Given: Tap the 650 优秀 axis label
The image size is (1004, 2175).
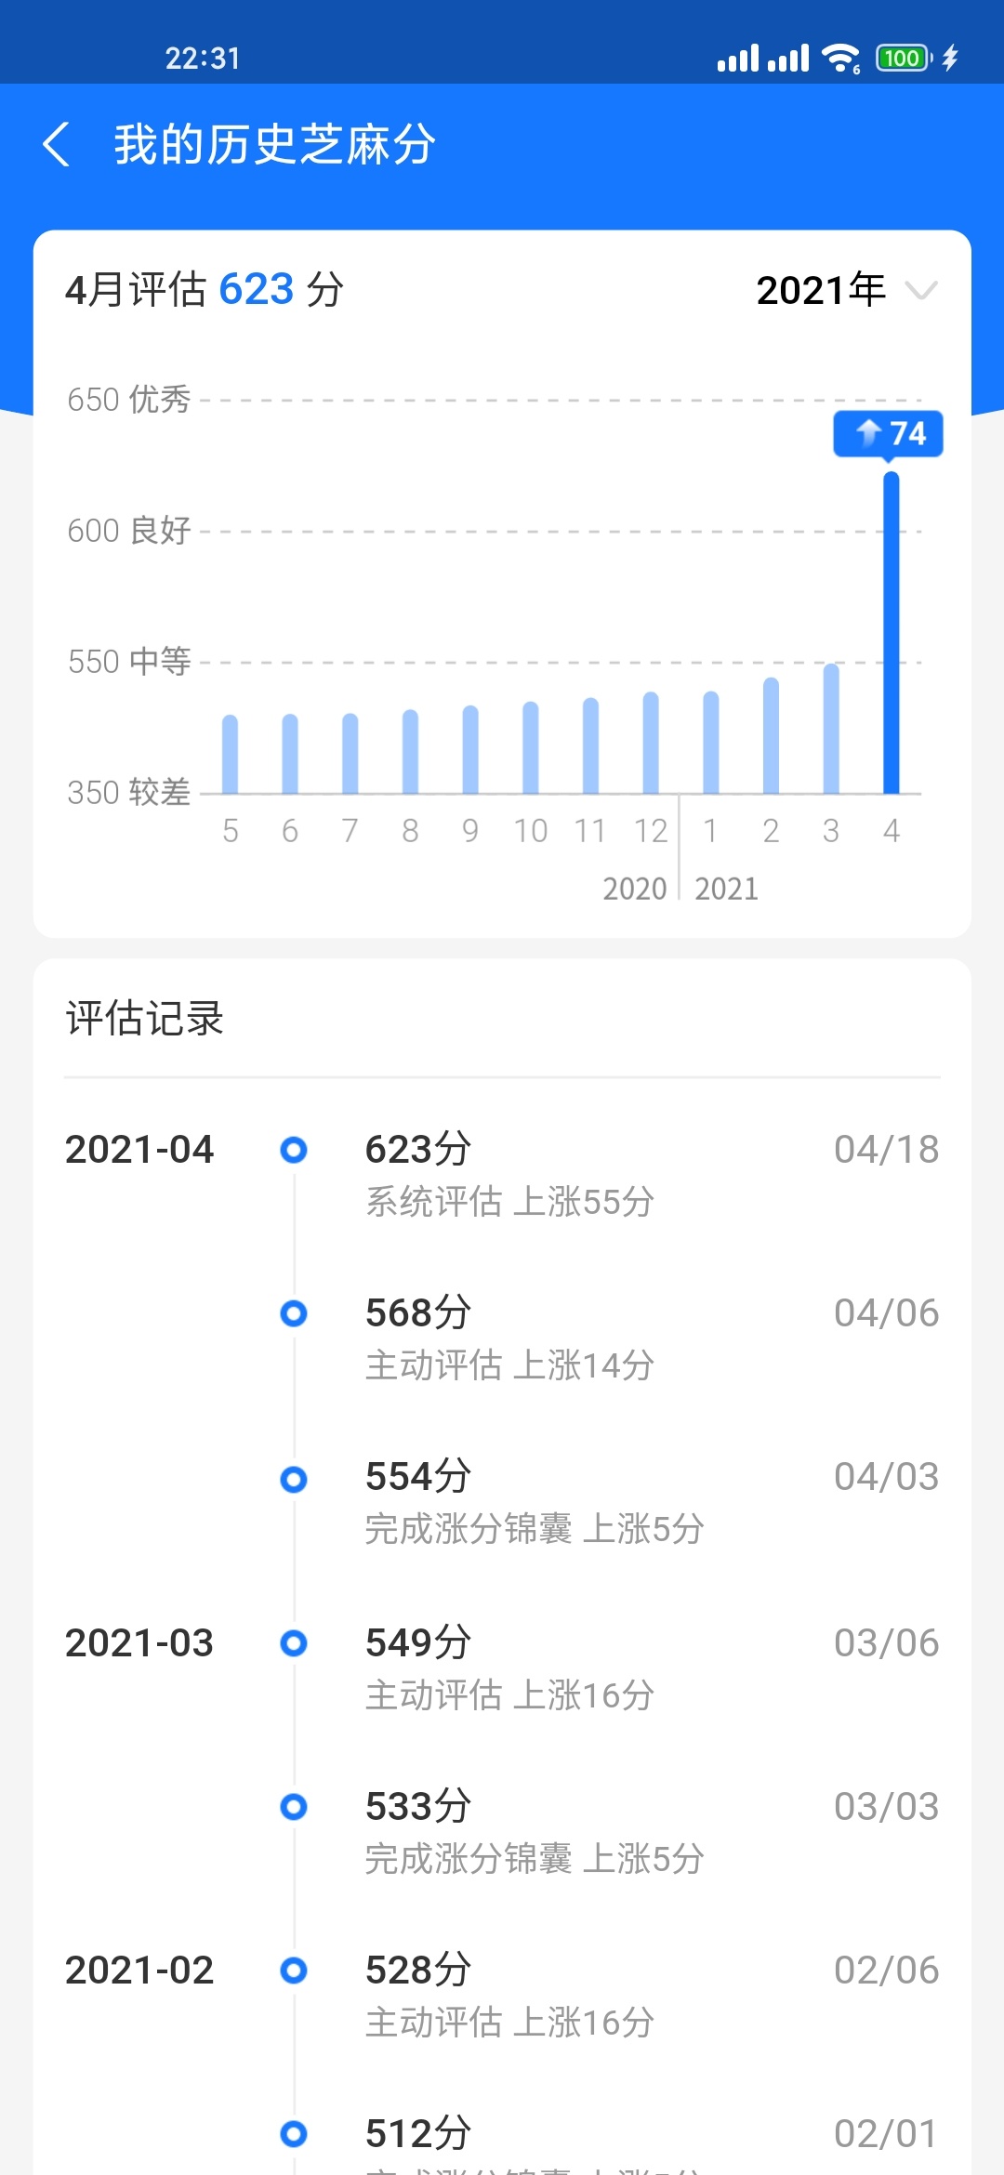Looking at the screenshot, I should point(129,400).
